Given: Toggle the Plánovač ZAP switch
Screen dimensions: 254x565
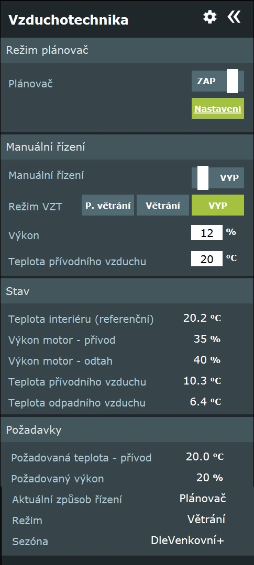Looking at the screenshot, I should coord(217,81).
